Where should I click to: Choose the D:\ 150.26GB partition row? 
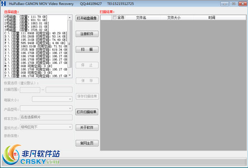36,37
